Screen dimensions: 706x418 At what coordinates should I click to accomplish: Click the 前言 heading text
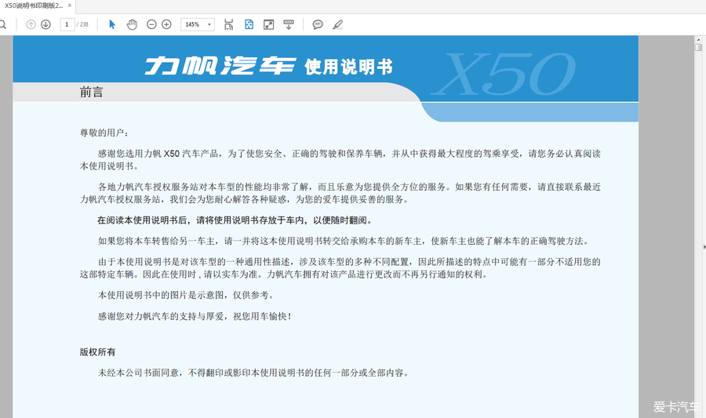[92, 93]
